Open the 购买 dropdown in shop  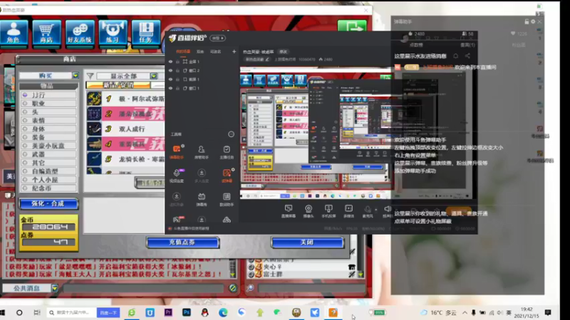(x=76, y=75)
